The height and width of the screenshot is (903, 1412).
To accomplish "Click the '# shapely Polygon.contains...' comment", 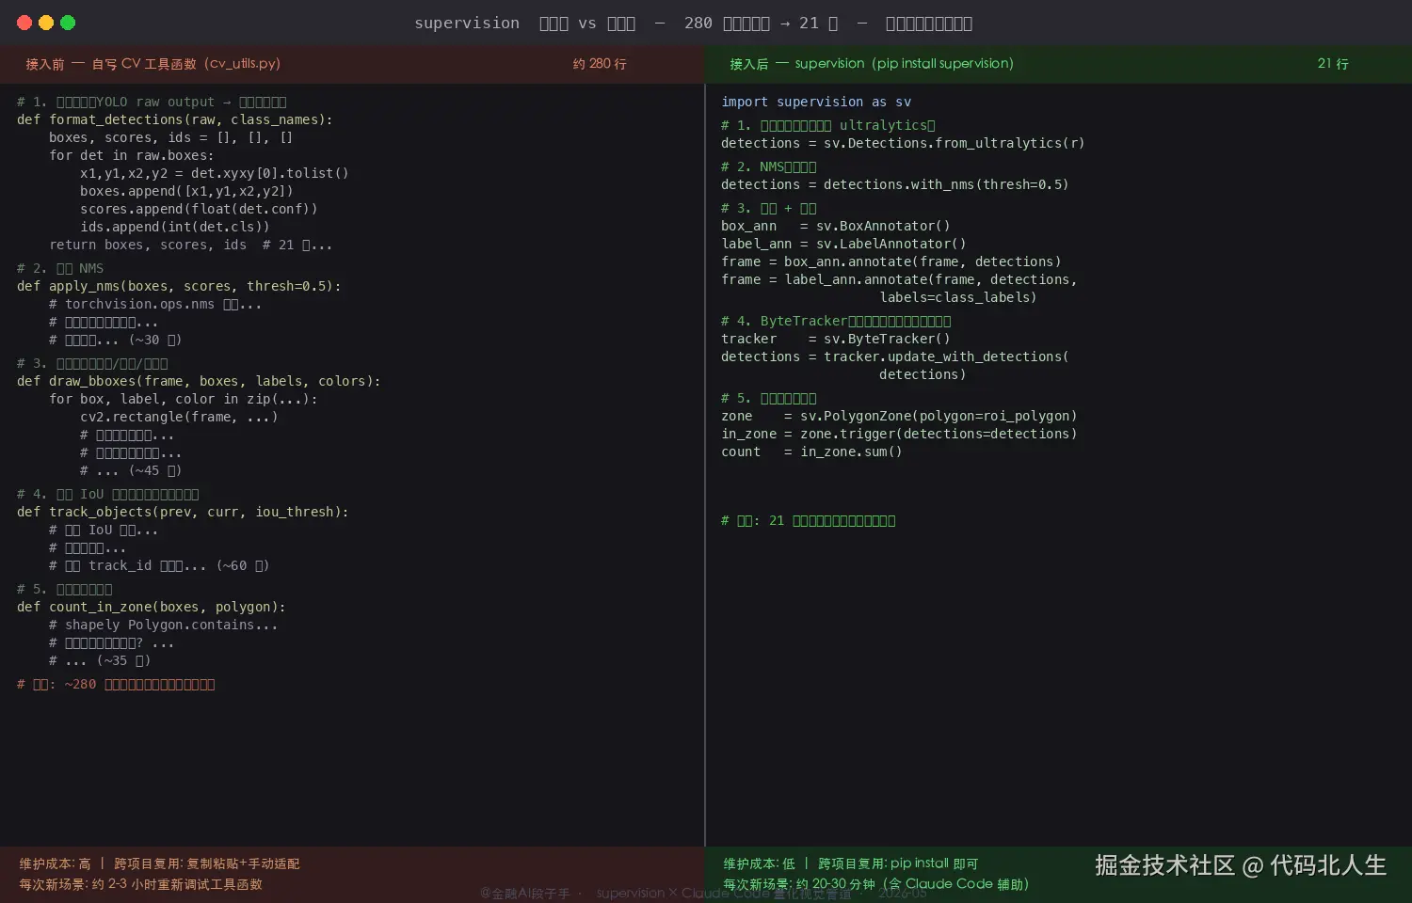I will (x=163, y=625).
